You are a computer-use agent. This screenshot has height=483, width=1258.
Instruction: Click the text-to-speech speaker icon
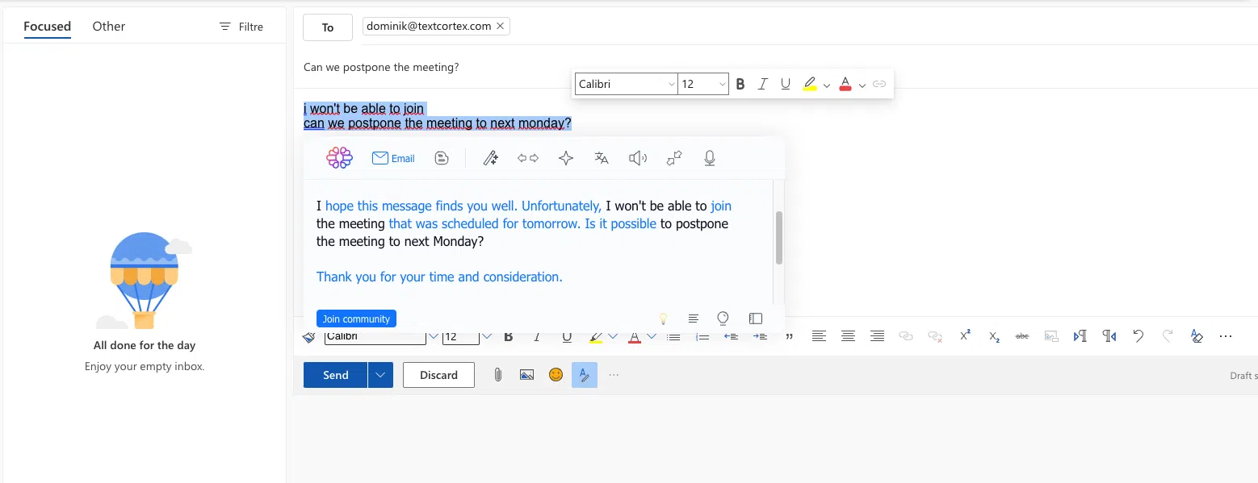coord(638,158)
